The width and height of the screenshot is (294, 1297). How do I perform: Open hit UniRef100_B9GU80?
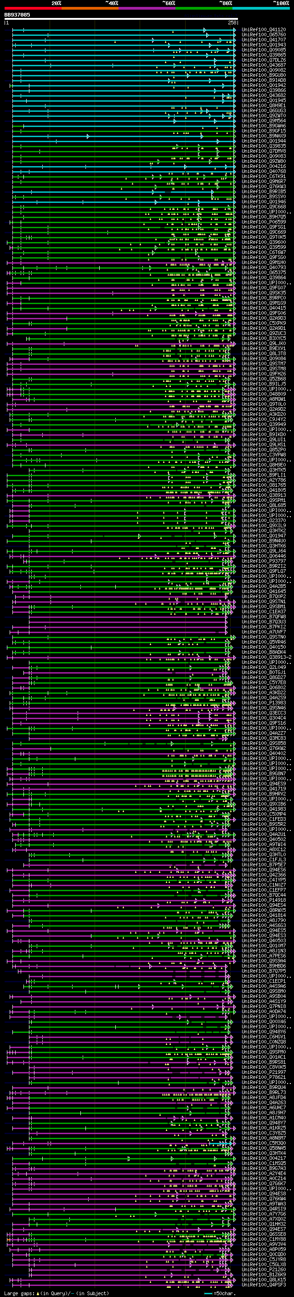click(x=264, y=75)
